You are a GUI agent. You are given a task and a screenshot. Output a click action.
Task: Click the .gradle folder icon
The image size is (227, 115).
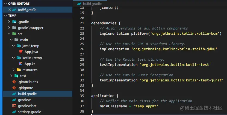click(14, 22)
